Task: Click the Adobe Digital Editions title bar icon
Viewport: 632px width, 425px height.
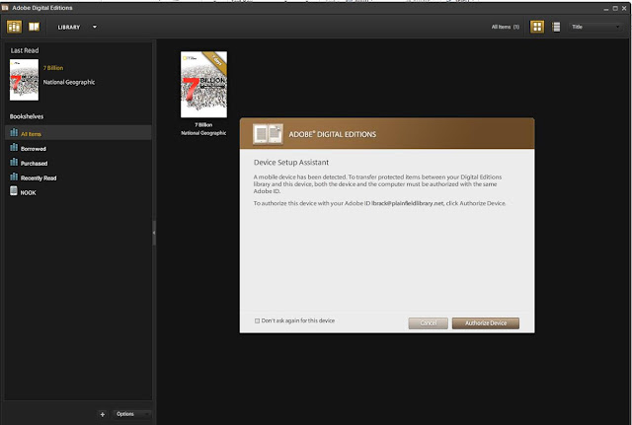Action: click(x=5, y=8)
